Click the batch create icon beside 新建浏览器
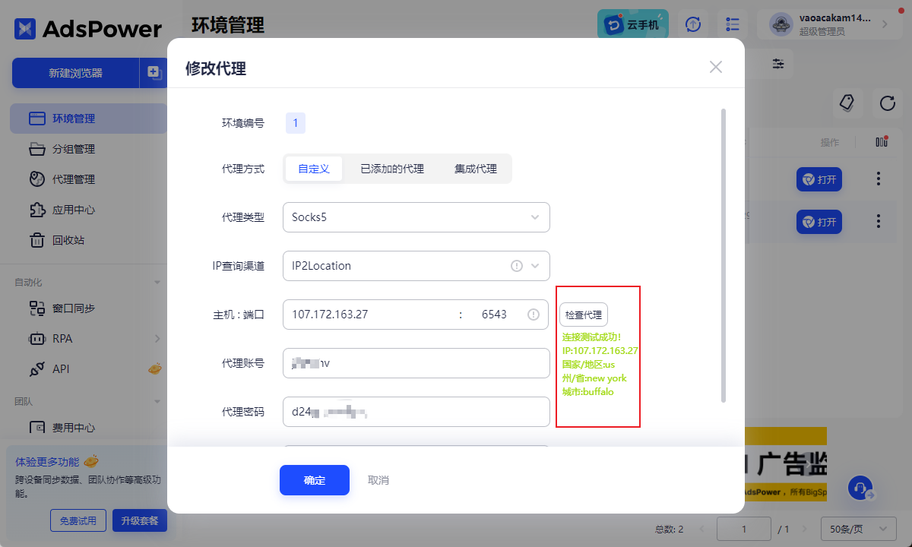This screenshot has height=547, width=912. 154,73
